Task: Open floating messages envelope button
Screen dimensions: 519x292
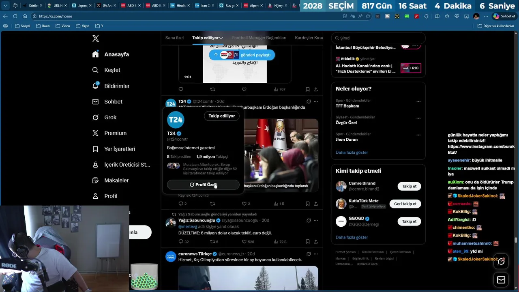Action: (501, 280)
